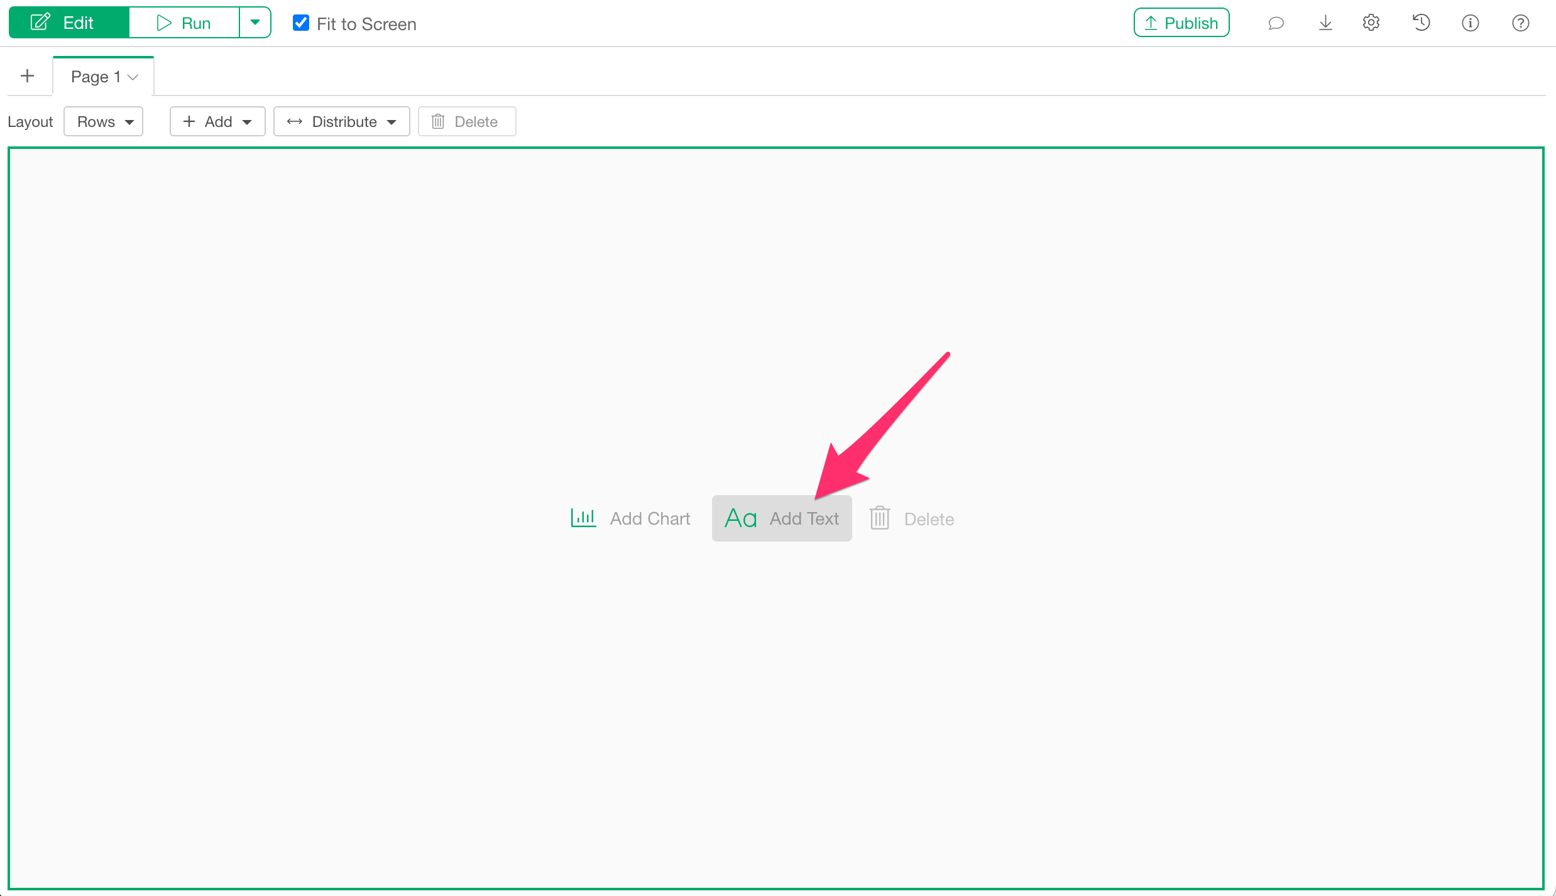
Task: Open the version history clock icon
Action: [1421, 23]
